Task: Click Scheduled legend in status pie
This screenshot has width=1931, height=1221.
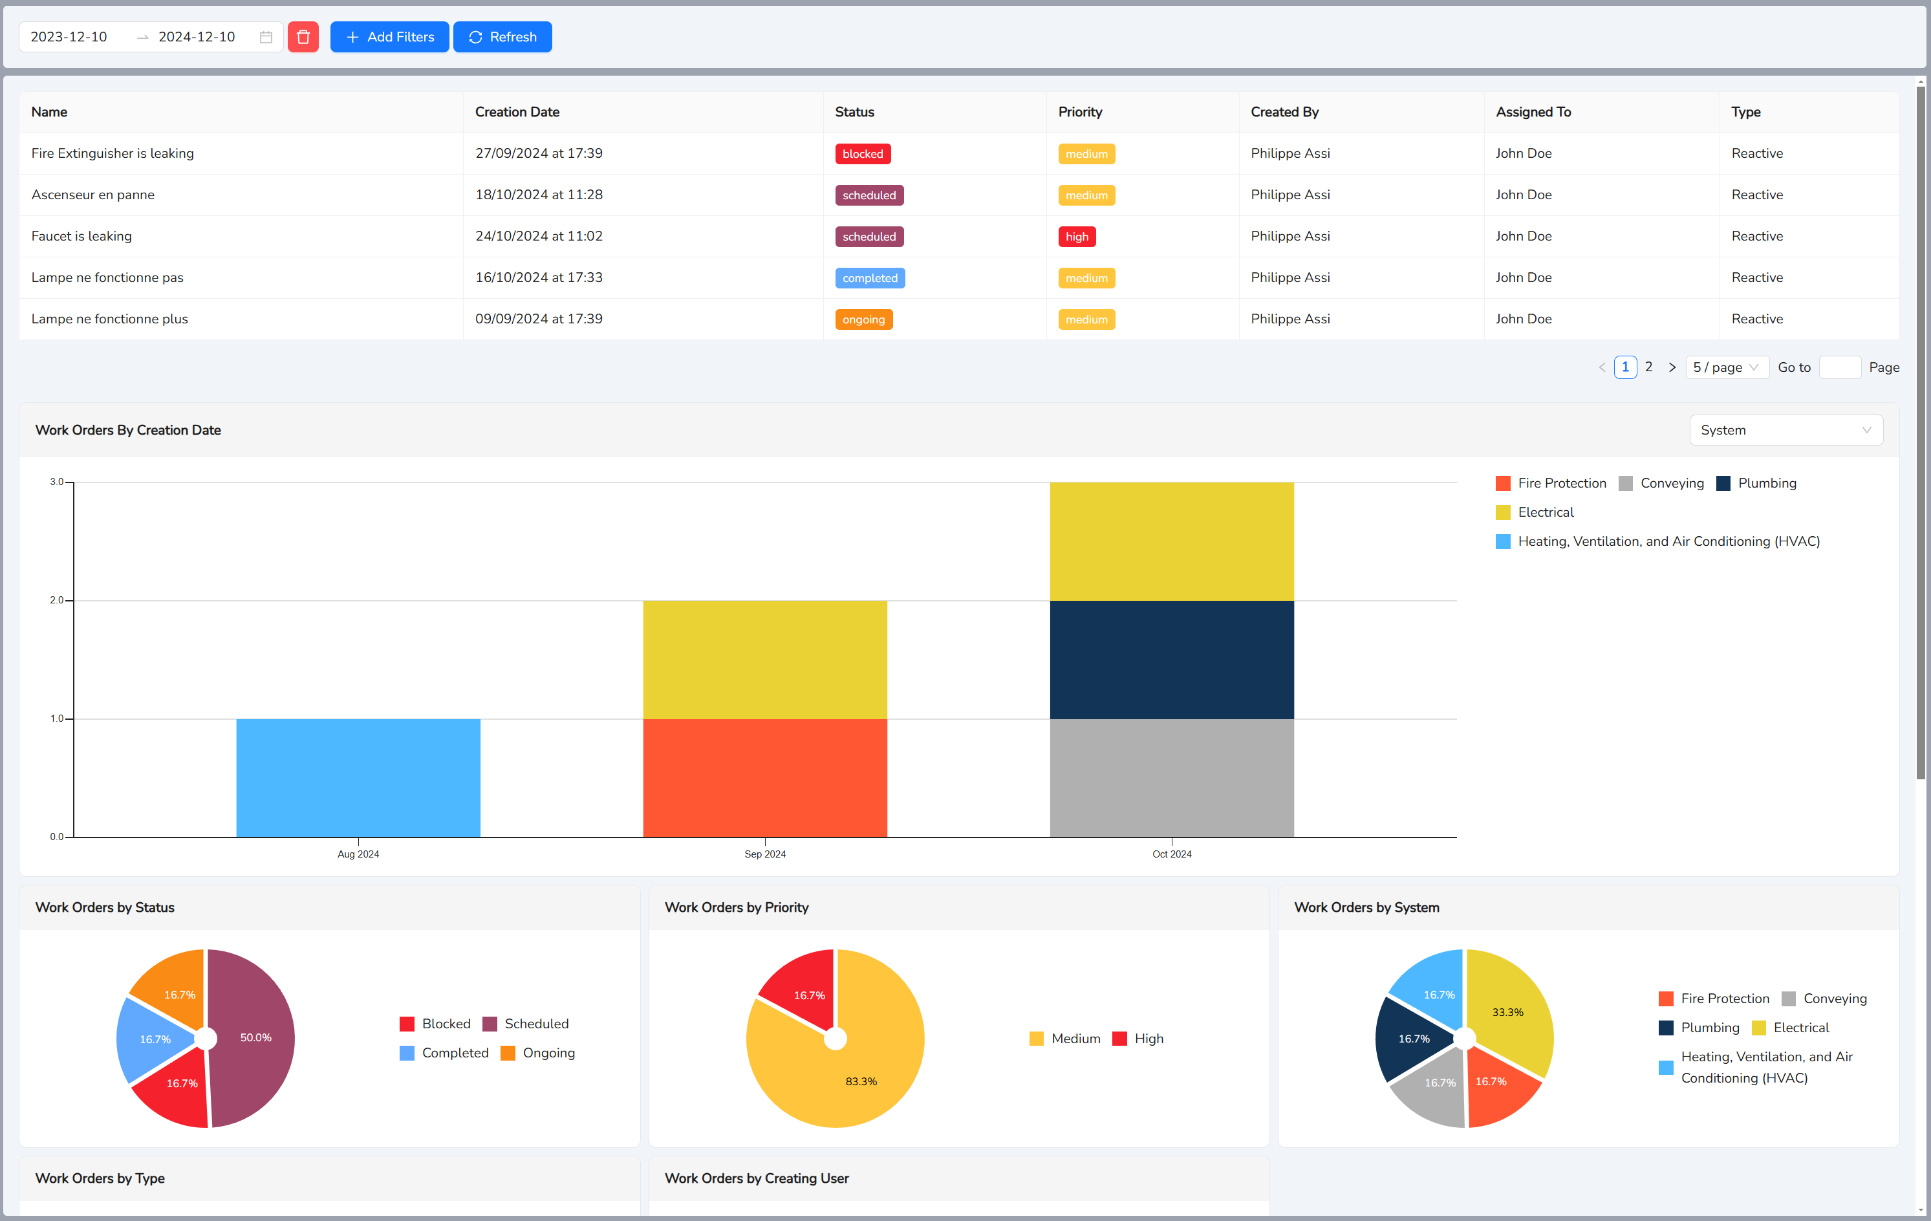Action: (526, 1024)
